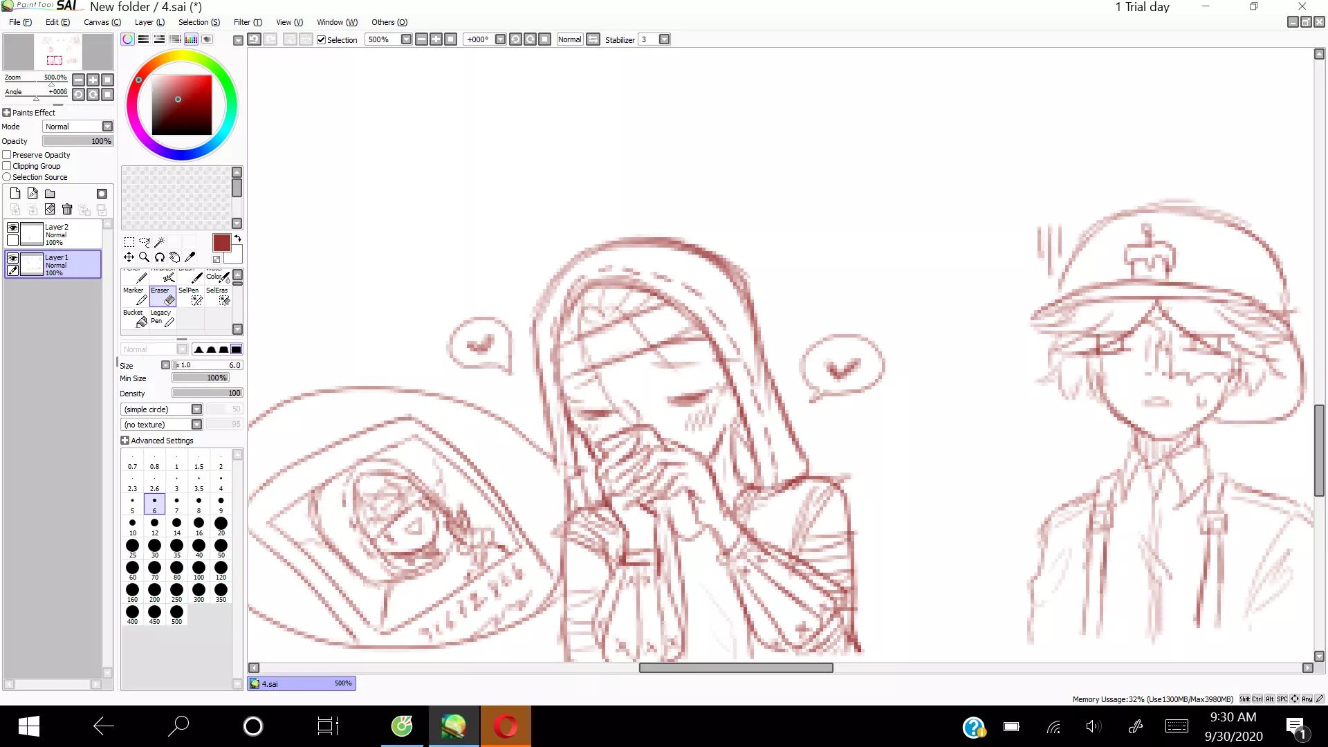
Task: Open the Layer menu
Action: [149, 22]
